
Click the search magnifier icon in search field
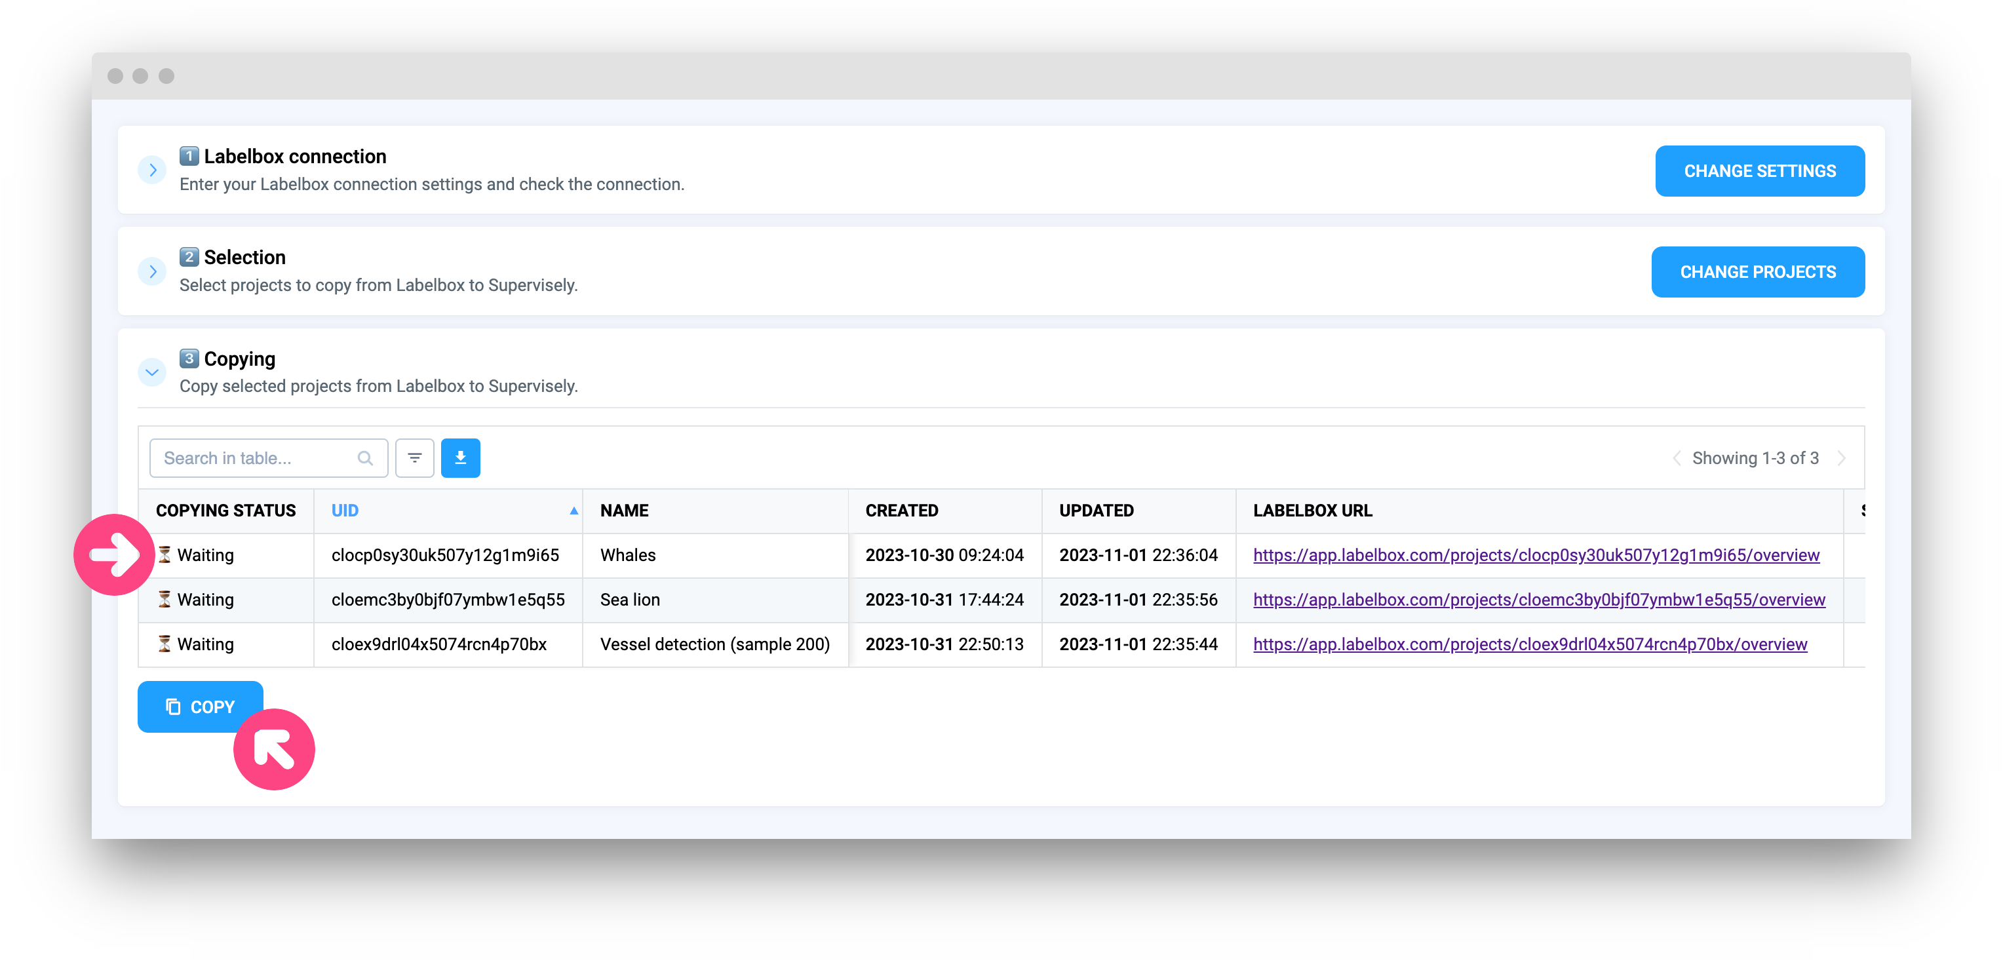tap(364, 457)
